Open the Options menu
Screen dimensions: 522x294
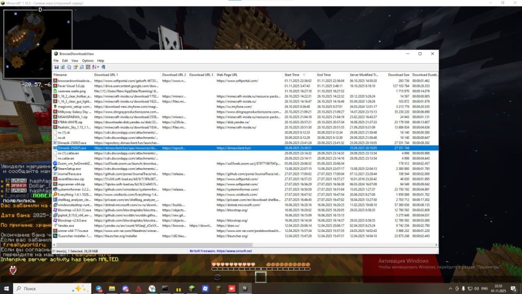pos(88,61)
